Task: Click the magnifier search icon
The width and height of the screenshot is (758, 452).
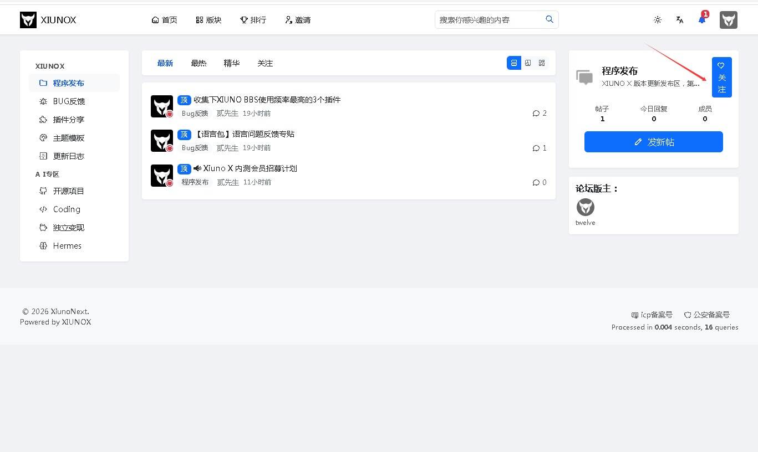Action: pyautogui.click(x=550, y=19)
